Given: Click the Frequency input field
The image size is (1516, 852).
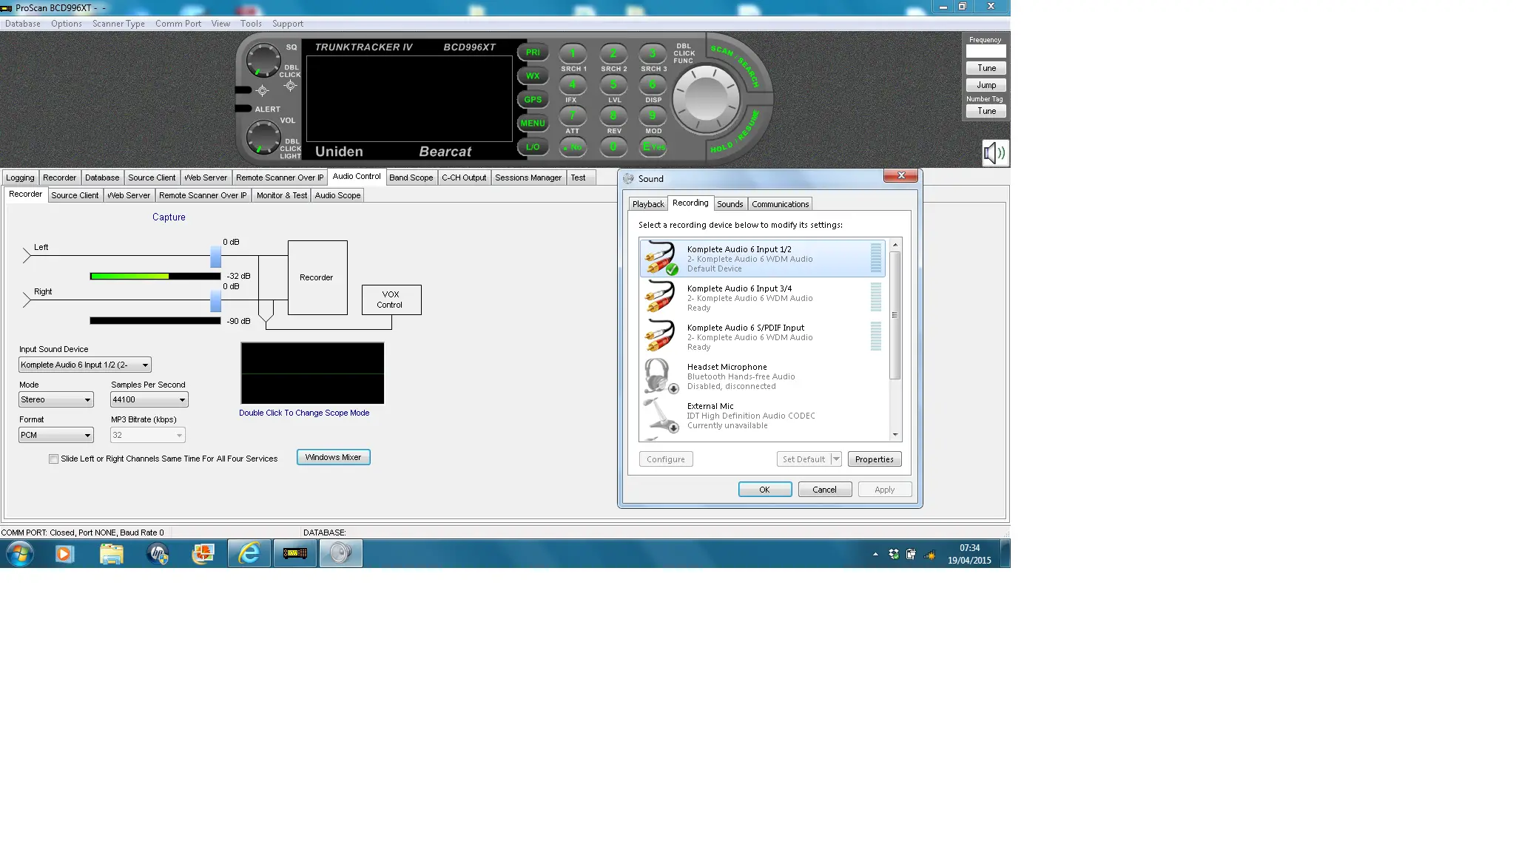Looking at the screenshot, I should pos(986,52).
